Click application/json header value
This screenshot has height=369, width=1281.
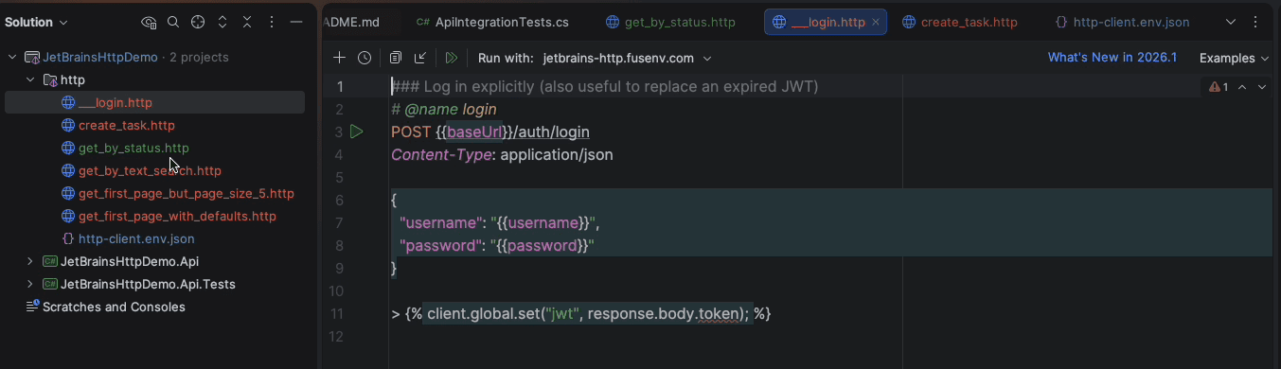557,154
